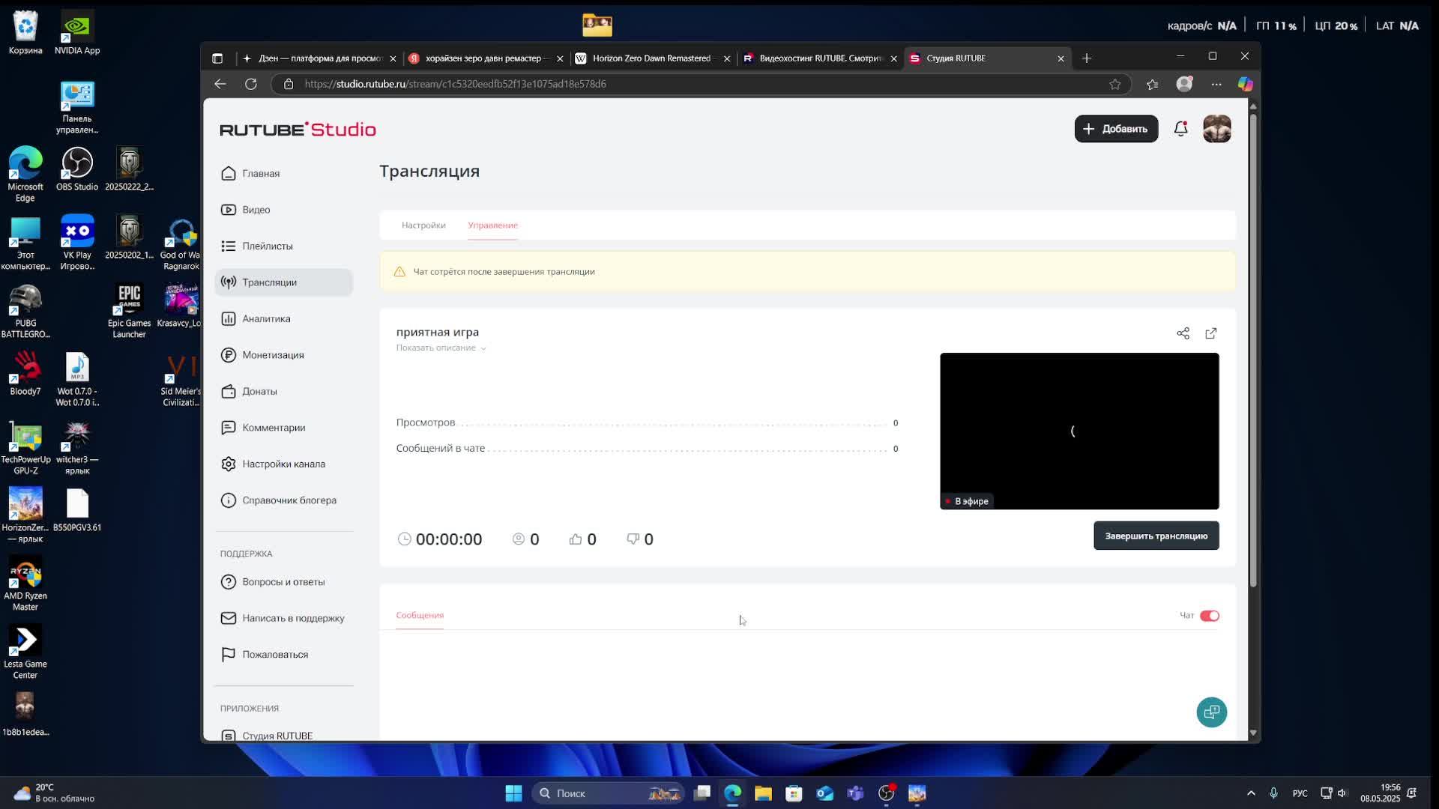Click Завершить трансляцию button
The width and height of the screenshot is (1439, 809).
(x=1156, y=536)
